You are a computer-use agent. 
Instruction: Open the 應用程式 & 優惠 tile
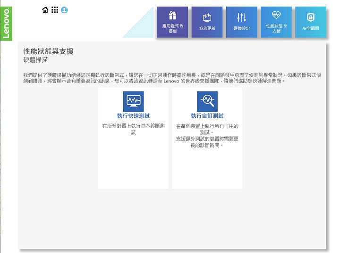pos(172,22)
